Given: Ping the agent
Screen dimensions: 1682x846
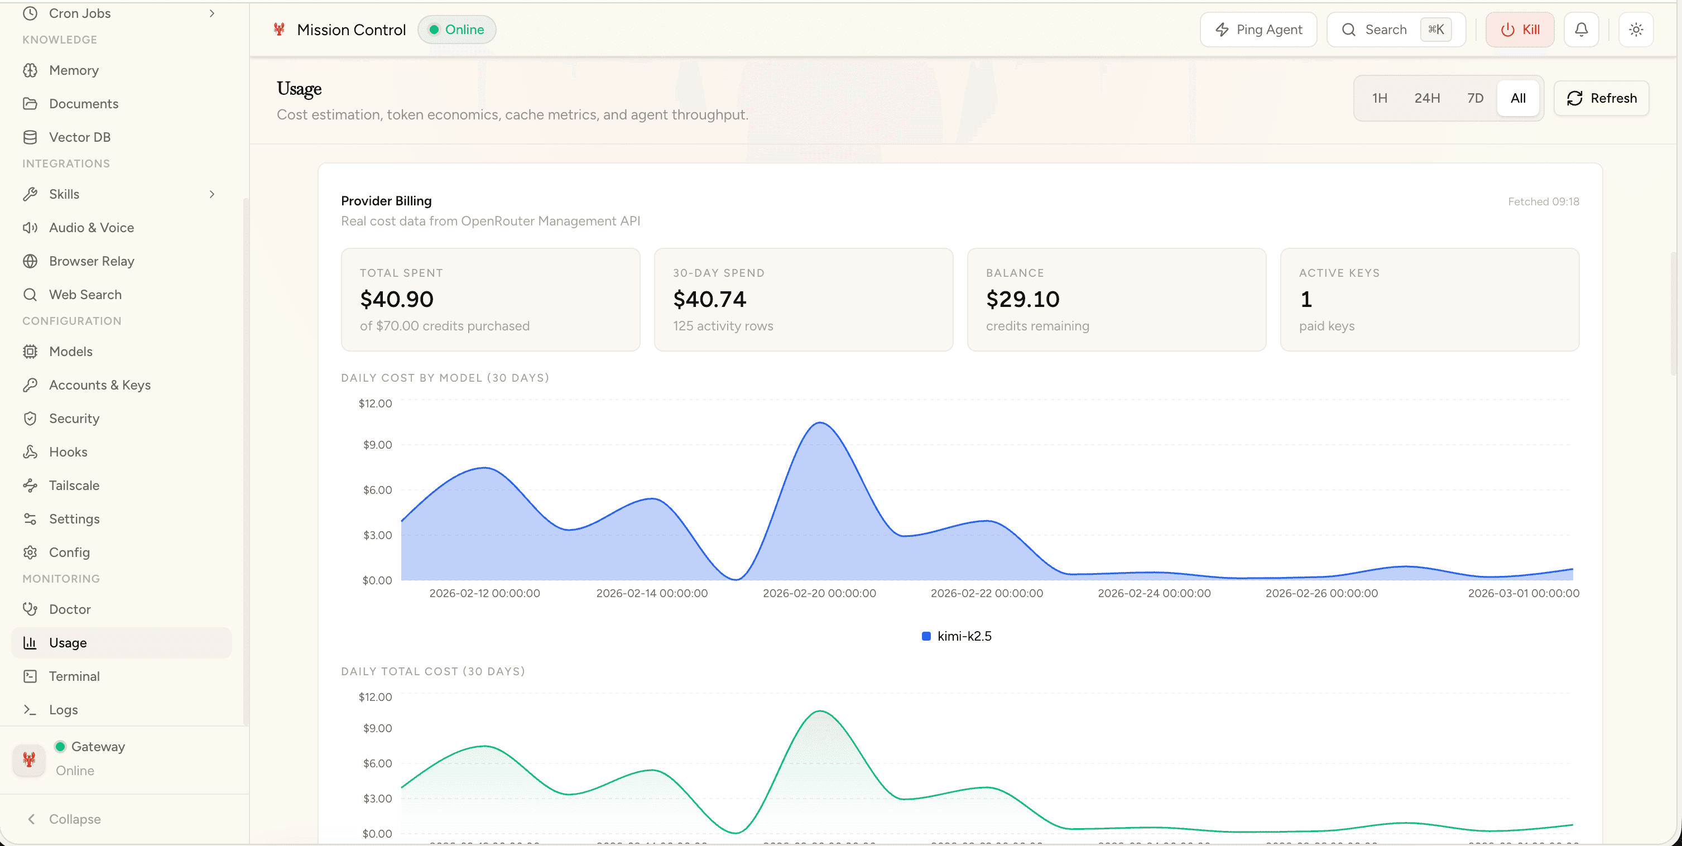Looking at the screenshot, I should click(1257, 30).
